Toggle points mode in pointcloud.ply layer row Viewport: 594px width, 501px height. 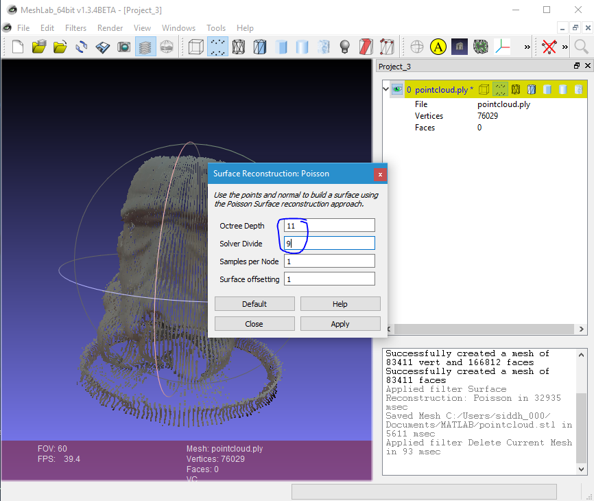(500, 89)
